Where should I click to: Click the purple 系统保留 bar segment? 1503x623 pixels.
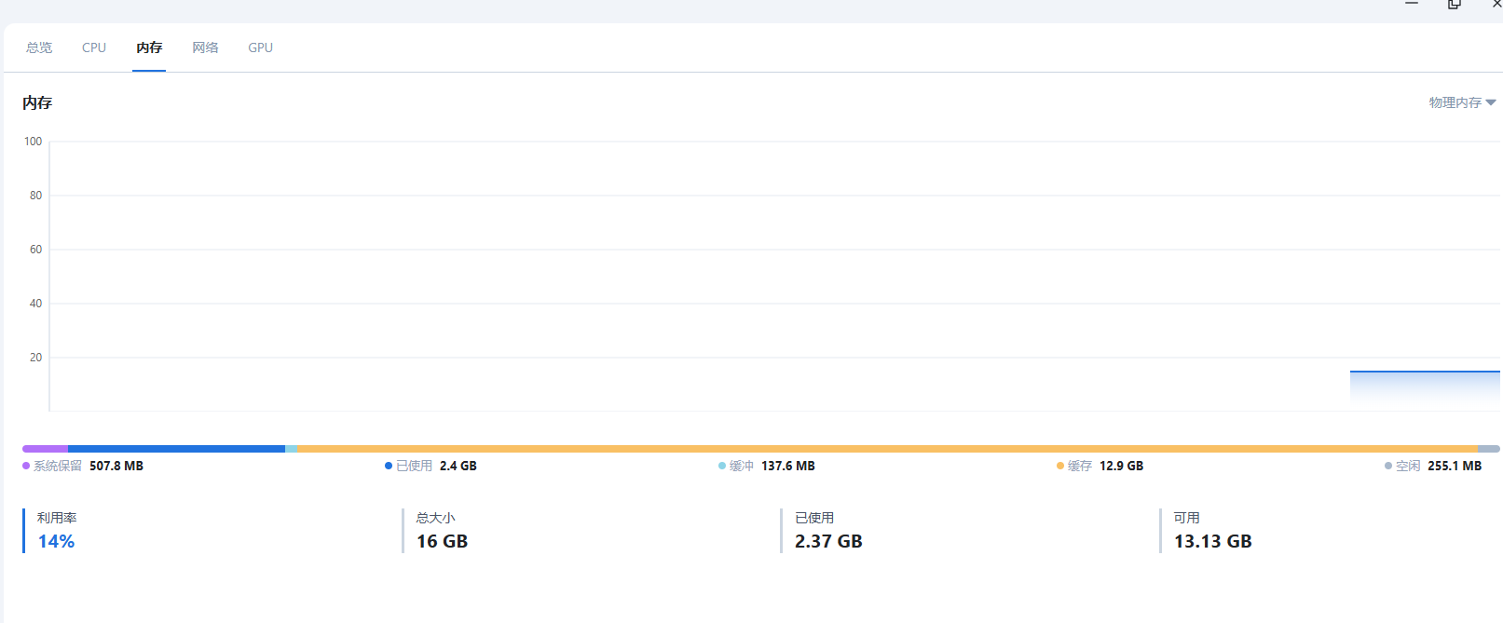pos(45,449)
